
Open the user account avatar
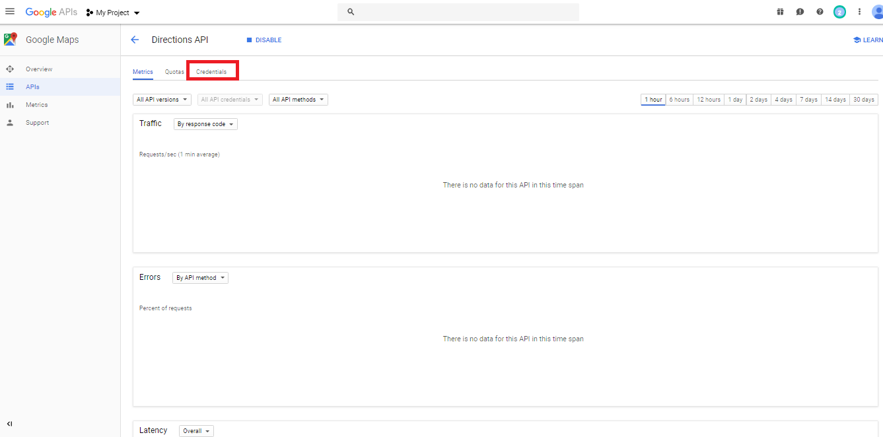pos(877,12)
